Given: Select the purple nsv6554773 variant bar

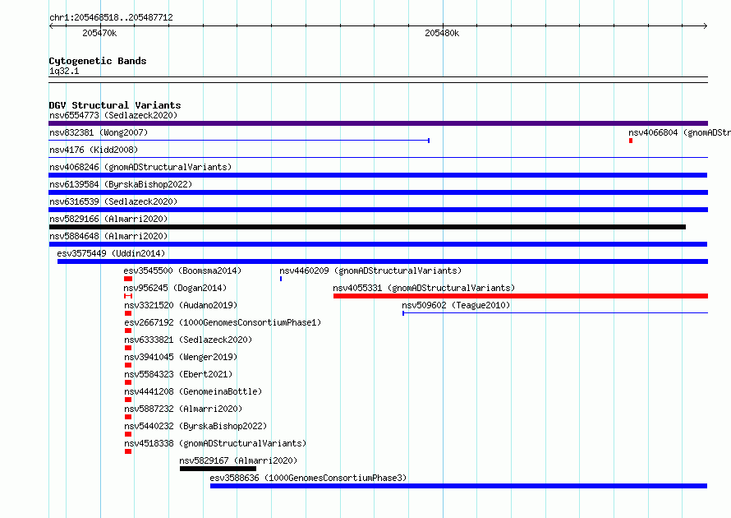Looking at the screenshot, I should point(378,123).
